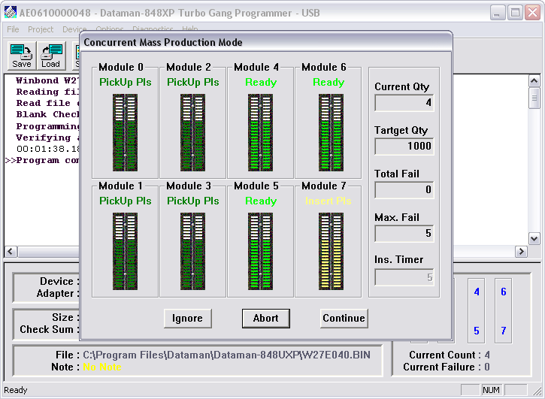Open the Project menu
Screen dimensions: 545x399
(41, 29)
